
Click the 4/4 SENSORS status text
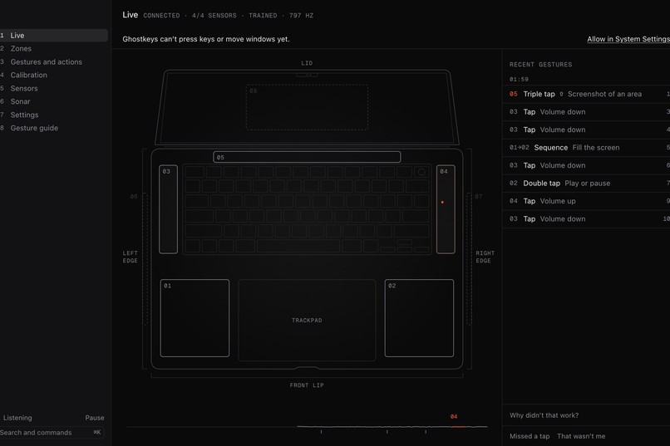tap(214, 15)
